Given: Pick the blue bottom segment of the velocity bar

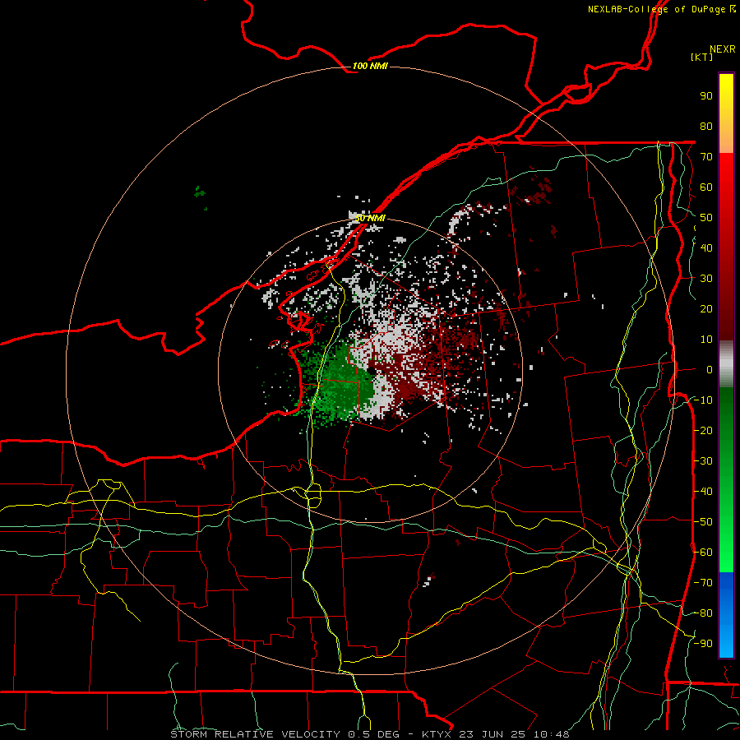Looking at the screenshot, I should (x=726, y=614).
